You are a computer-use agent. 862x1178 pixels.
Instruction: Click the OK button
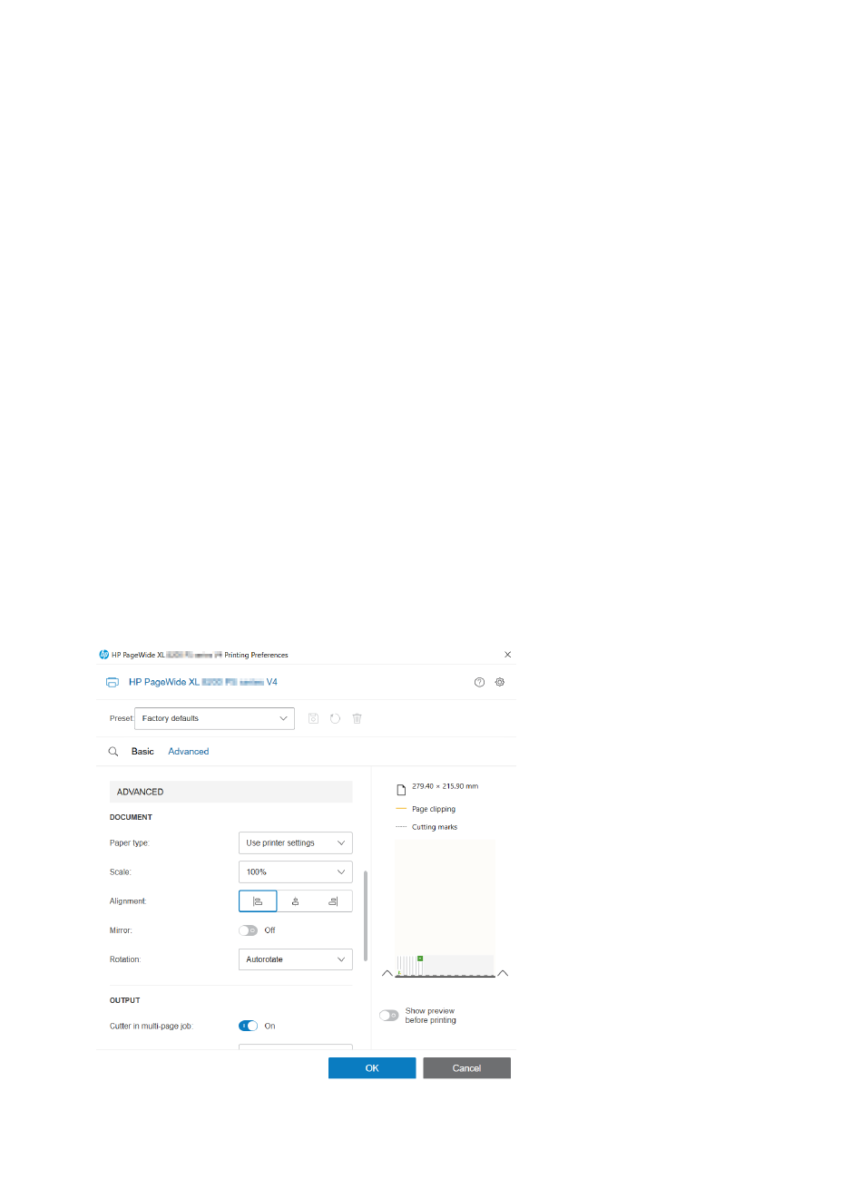pyautogui.click(x=372, y=1068)
